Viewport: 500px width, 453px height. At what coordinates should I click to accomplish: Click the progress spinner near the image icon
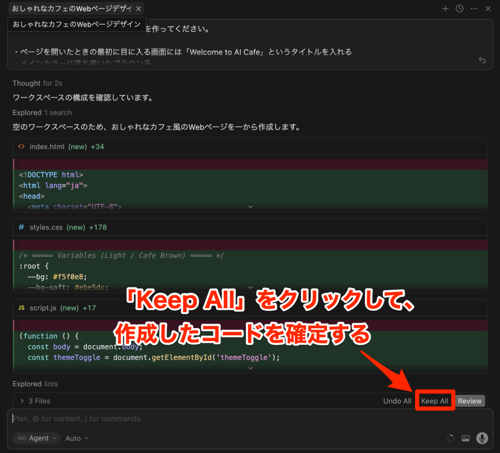tap(451, 438)
